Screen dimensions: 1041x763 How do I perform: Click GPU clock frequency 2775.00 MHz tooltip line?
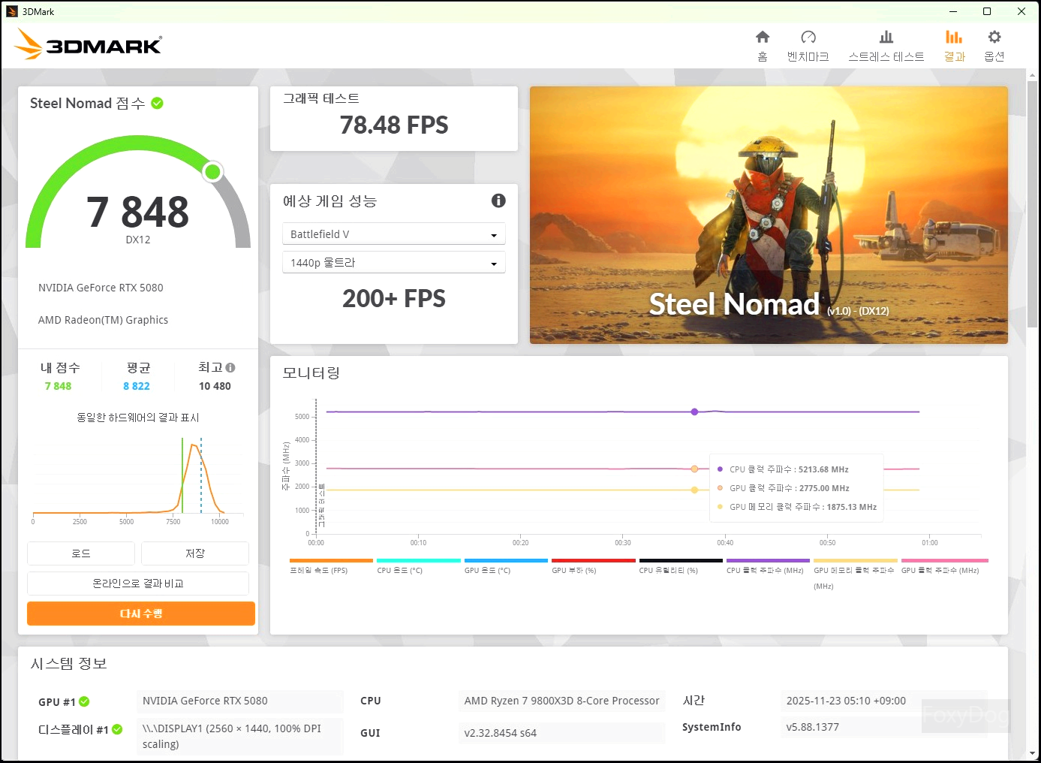(790, 488)
